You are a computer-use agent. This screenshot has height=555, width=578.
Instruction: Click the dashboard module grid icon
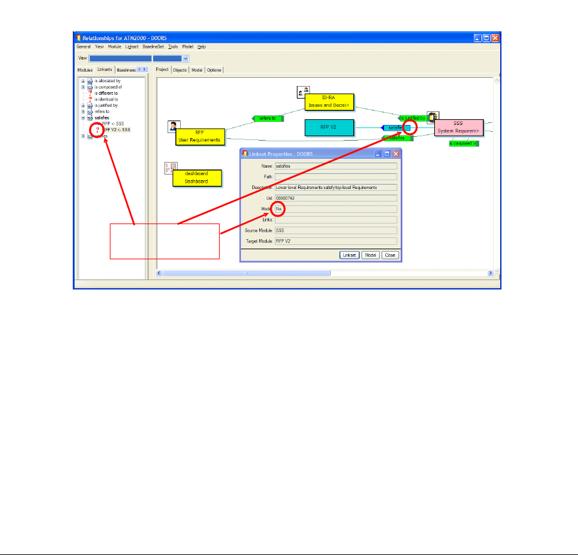(x=171, y=168)
